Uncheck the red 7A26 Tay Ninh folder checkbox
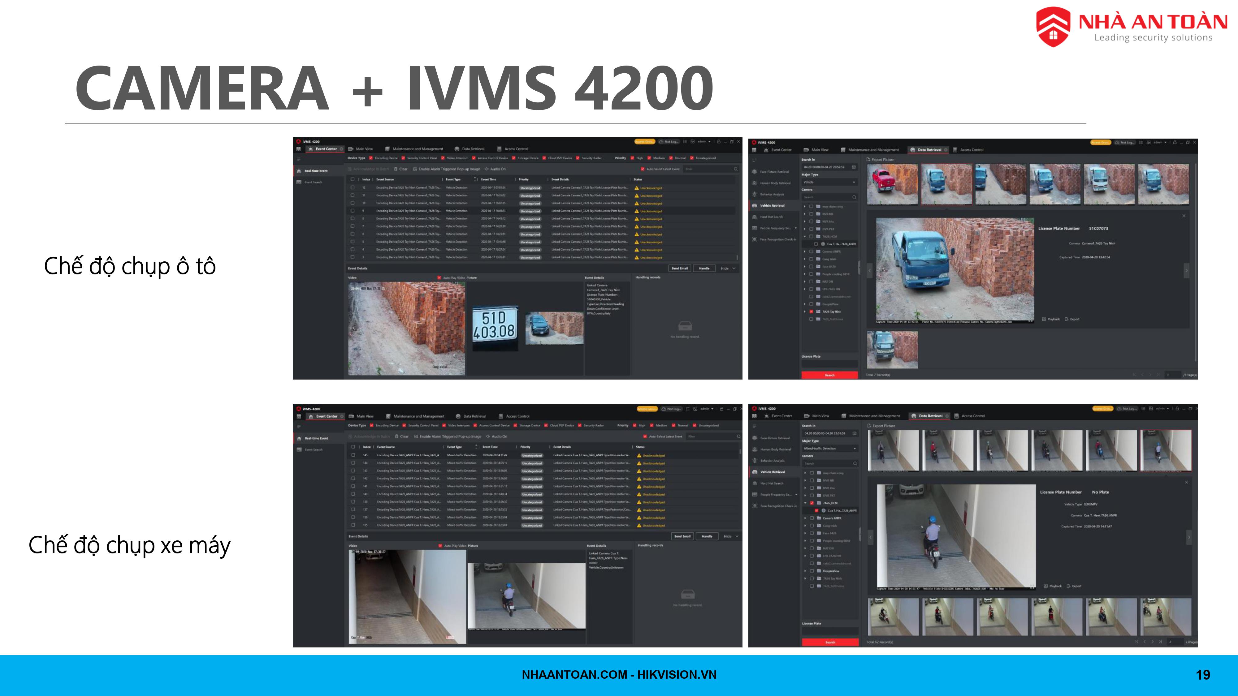 pos(811,312)
